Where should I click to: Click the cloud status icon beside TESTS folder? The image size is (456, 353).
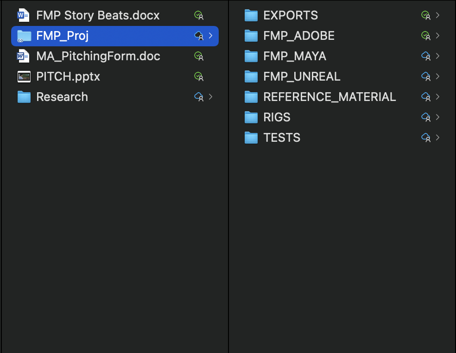[x=426, y=138]
